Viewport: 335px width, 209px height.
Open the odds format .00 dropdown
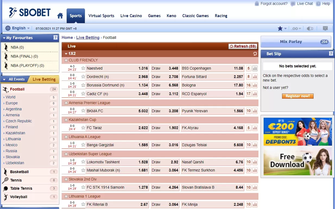click(296, 29)
